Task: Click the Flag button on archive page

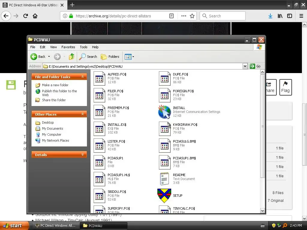Action: pyautogui.click(x=285, y=87)
